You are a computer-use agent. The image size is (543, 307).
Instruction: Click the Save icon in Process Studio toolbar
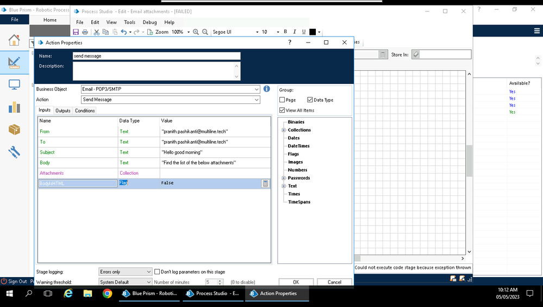[76, 32]
